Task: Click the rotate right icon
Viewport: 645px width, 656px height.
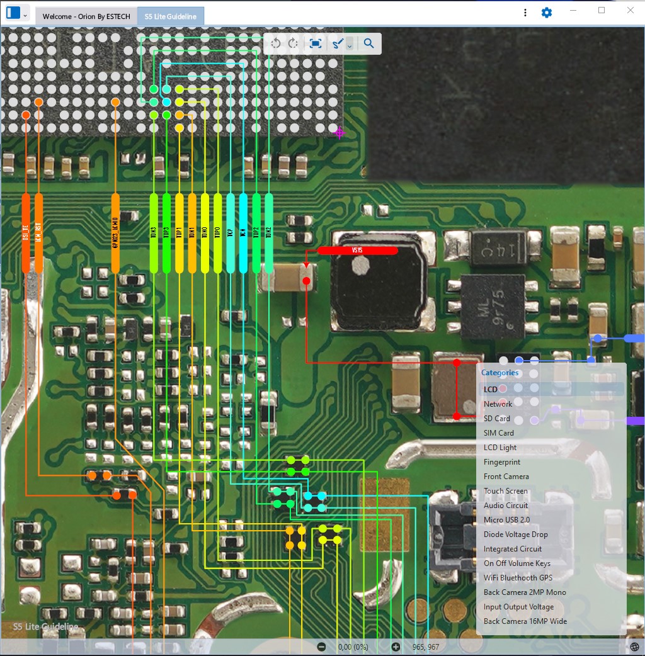Action: [293, 43]
